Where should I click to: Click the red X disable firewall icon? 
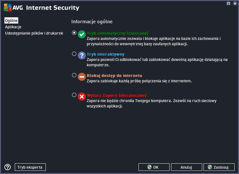(82, 96)
